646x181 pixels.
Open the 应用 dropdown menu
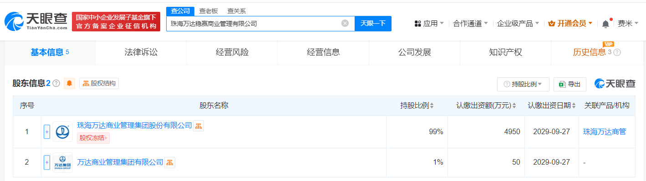(x=429, y=23)
